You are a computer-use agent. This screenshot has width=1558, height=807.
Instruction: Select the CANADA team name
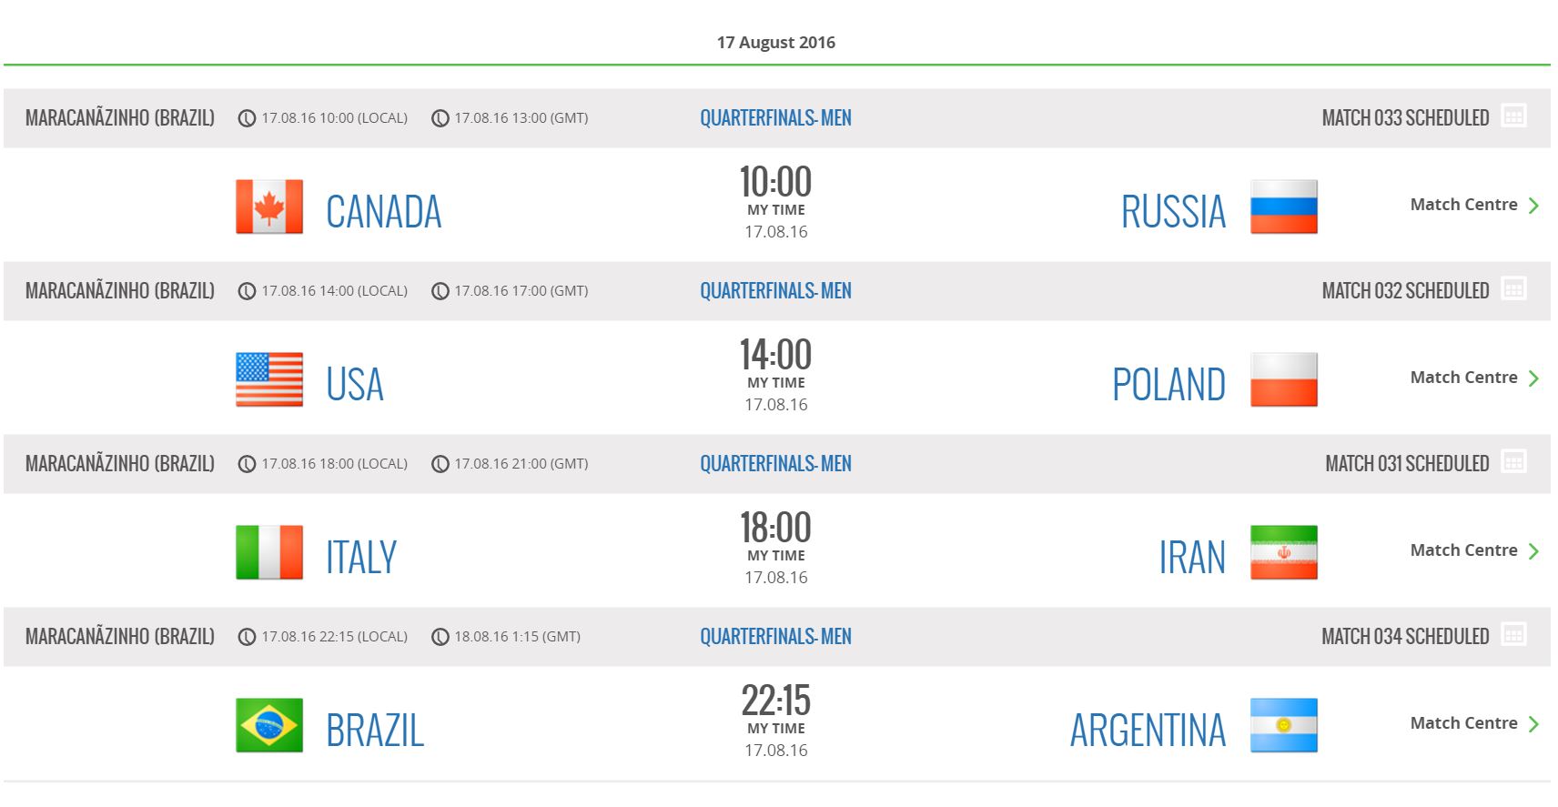click(x=383, y=212)
